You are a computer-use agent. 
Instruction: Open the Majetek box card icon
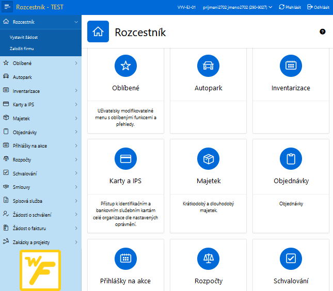tap(209, 159)
